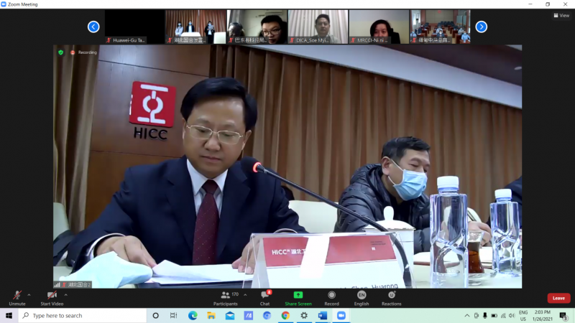Screen dimensions: 575x323
Task: Click the green Share Screen icon
Action: tap(298, 295)
